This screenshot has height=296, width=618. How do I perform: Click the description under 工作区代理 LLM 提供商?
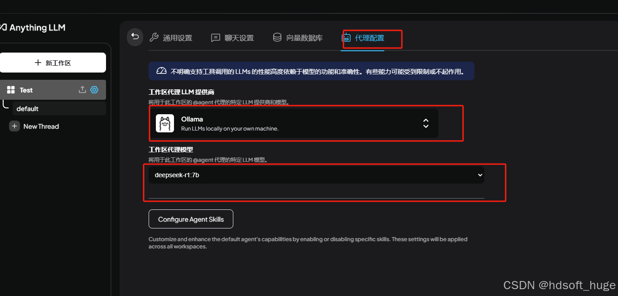tap(218, 102)
